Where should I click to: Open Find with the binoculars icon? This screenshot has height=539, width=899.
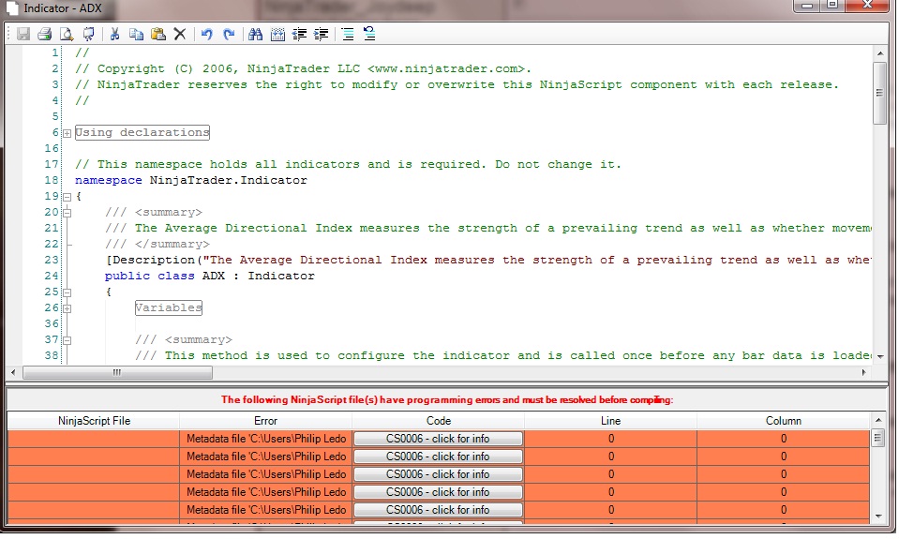click(x=256, y=35)
